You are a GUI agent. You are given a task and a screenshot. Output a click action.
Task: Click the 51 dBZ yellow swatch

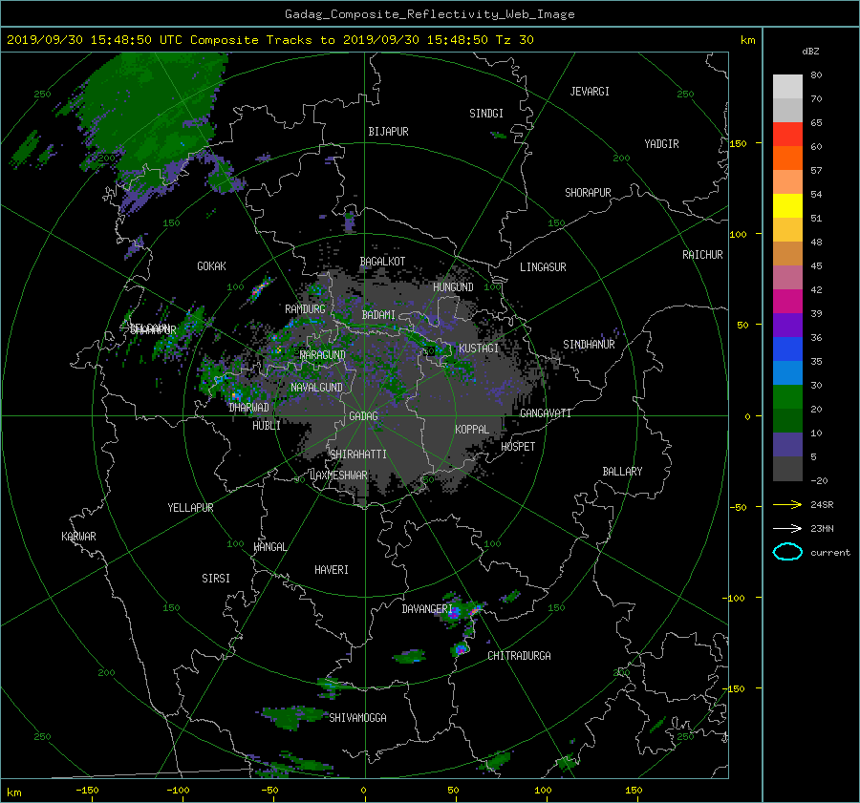pyautogui.click(x=787, y=206)
